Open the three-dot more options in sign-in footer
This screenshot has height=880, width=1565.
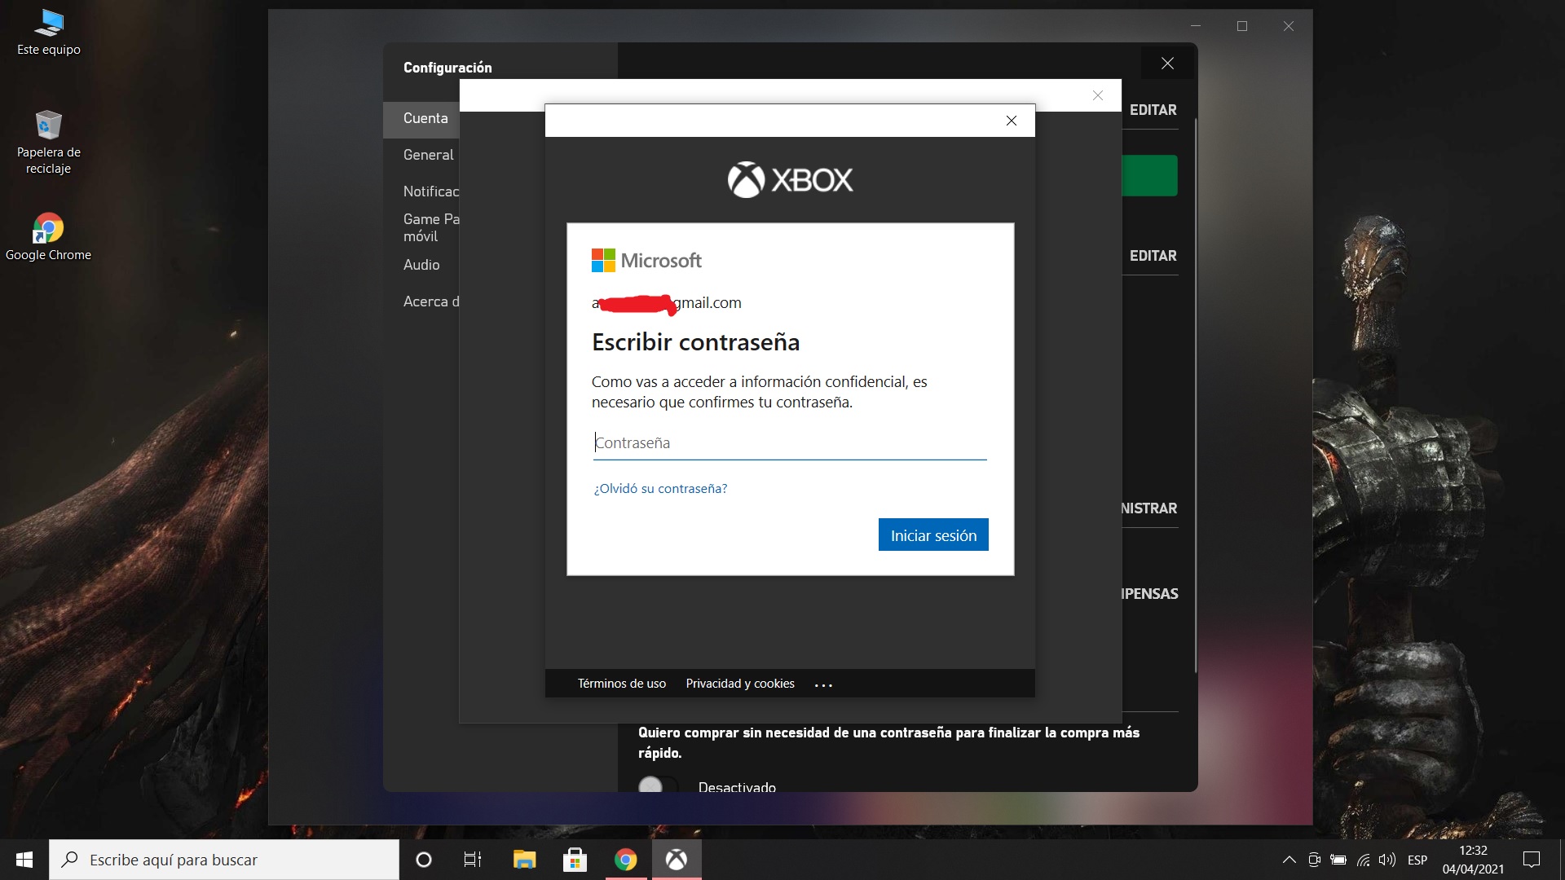pos(823,685)
